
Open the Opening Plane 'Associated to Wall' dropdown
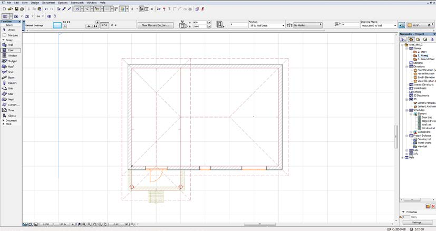[x=379, y=25]
